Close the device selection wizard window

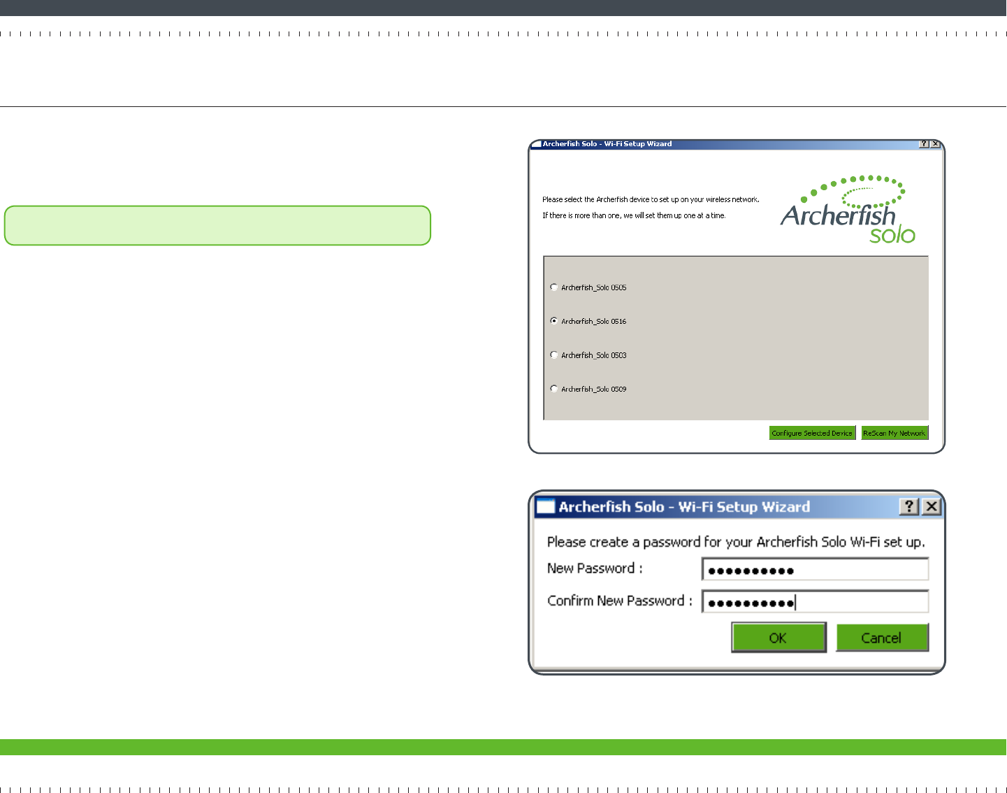click(936, 144)
